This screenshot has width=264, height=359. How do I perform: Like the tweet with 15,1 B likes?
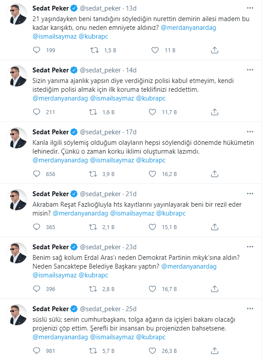pos(153,227)
